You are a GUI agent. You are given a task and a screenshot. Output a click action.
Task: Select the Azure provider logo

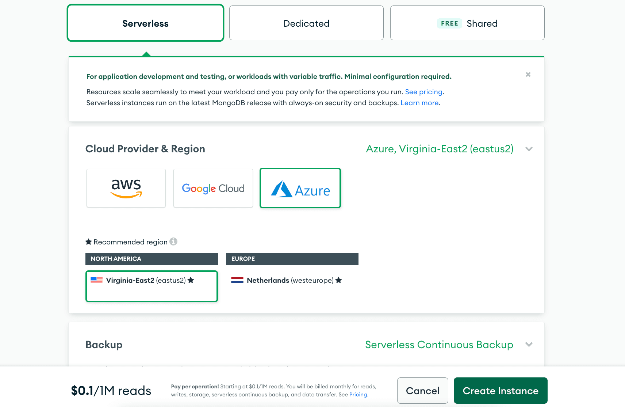[x=300, y=188]
